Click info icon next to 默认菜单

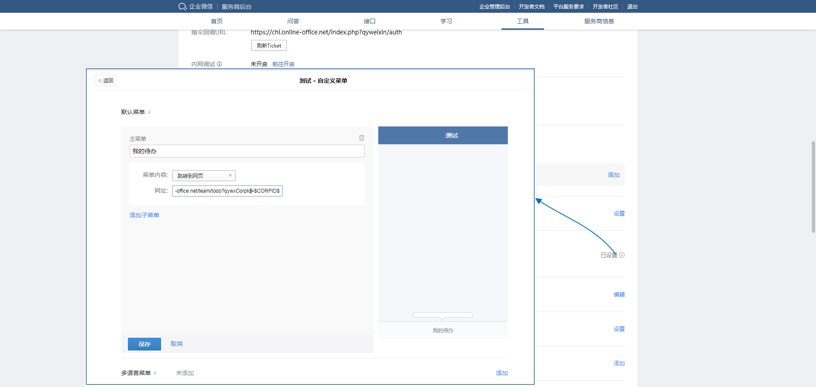coord(149,112)
